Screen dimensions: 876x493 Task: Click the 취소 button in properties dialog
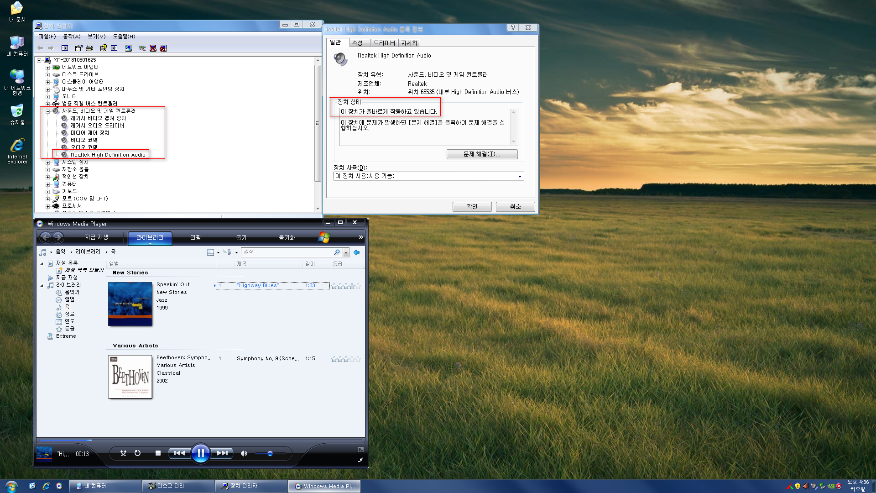pos(515,206)
